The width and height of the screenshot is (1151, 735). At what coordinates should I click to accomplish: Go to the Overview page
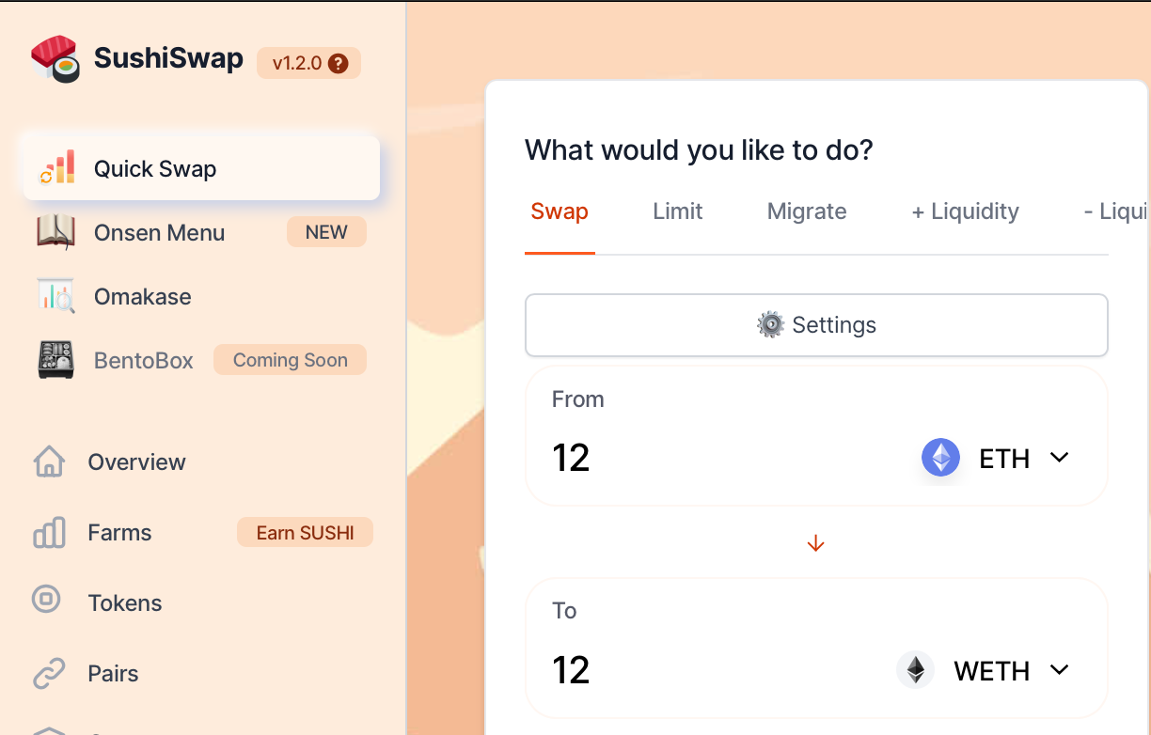[136, 461]
